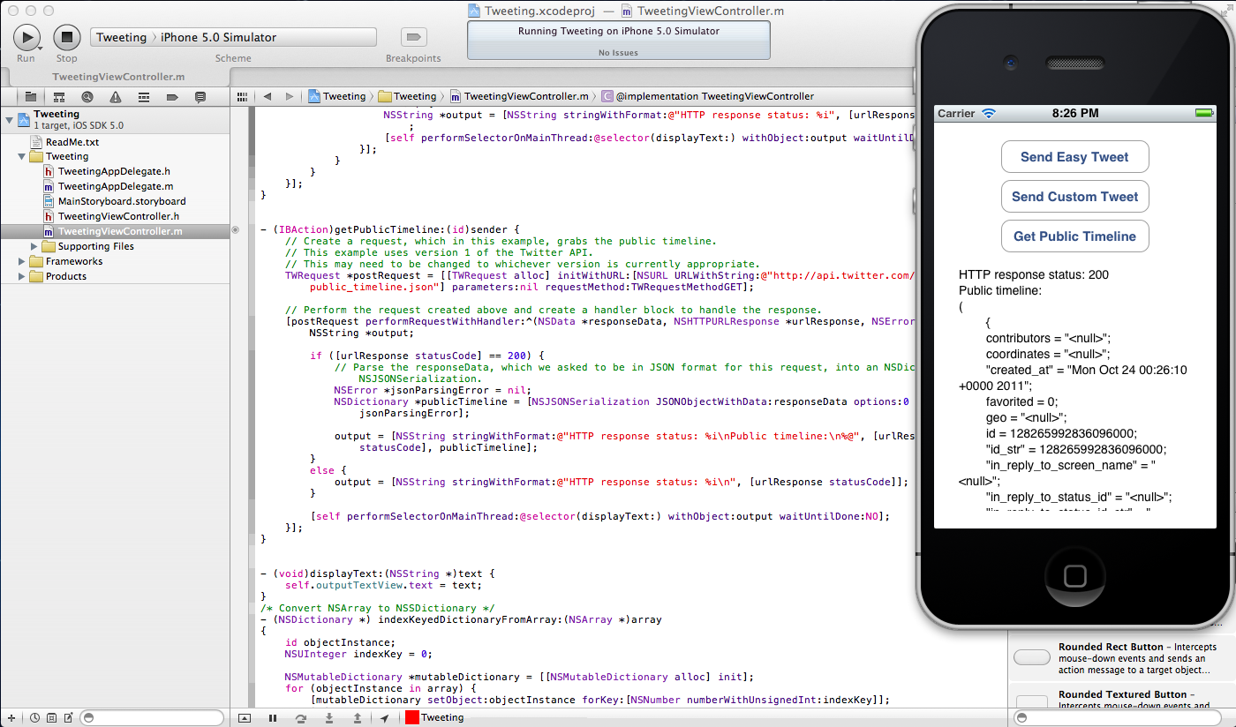Click the "8:26 PM" simulator status bar clock
This screenshot has height=727, width=1236.
point(1075,113)
